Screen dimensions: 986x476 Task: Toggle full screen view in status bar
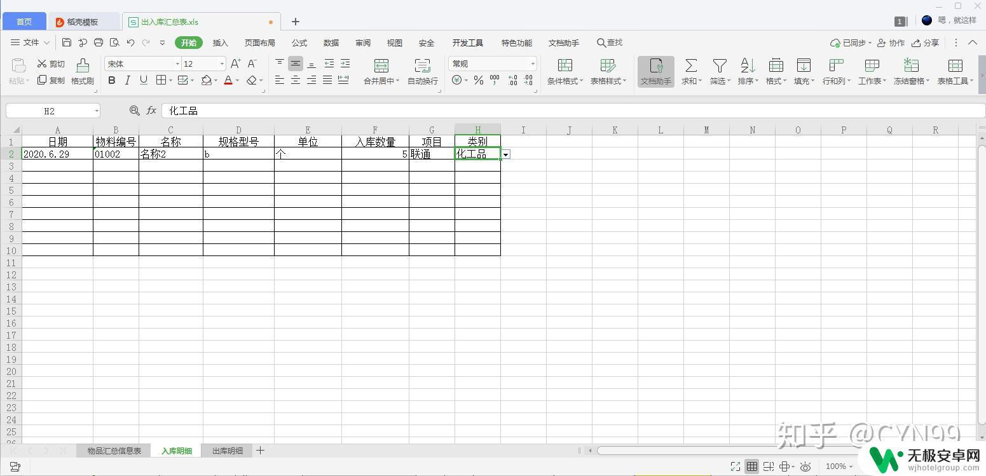(735, 466)
